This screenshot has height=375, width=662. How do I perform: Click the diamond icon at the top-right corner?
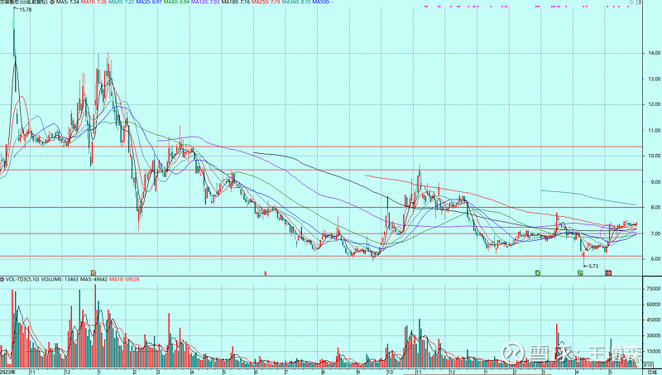click(x=631, y=2)
